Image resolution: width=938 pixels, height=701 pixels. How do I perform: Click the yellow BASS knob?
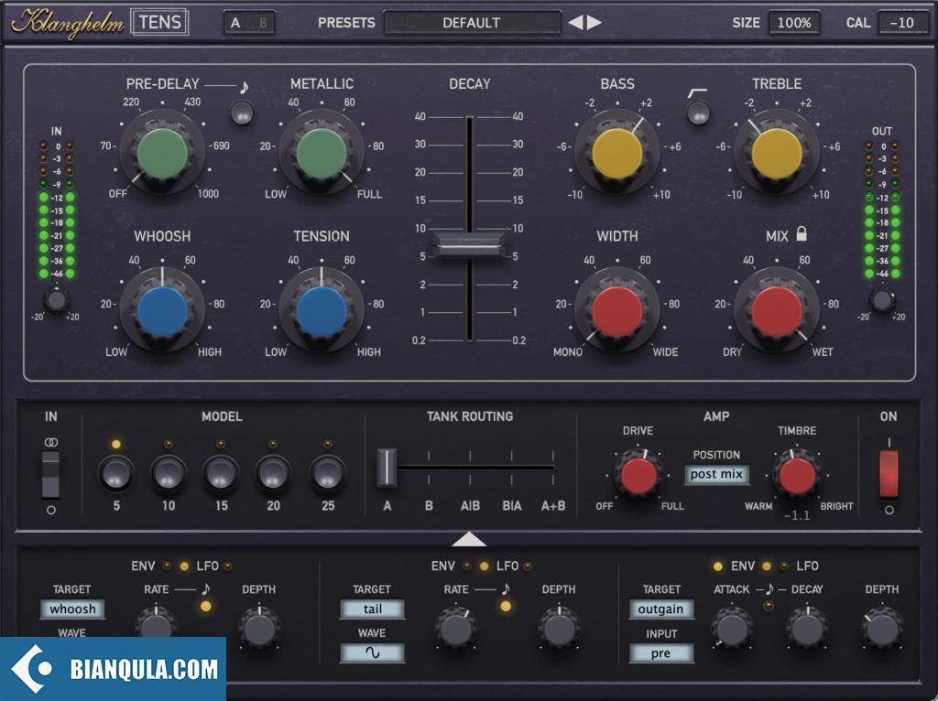click(617, 153)
